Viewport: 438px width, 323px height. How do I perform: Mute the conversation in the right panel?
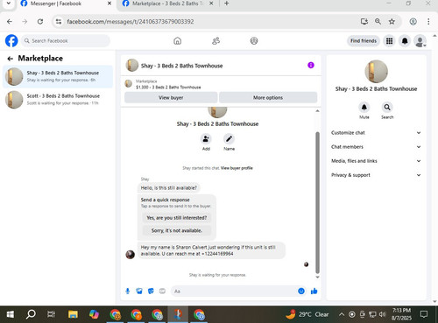pos(364,107)
